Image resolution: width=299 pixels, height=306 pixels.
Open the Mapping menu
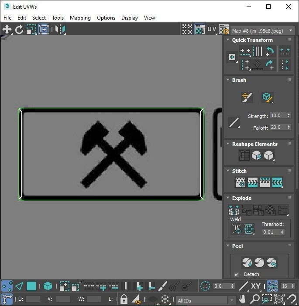80,18
